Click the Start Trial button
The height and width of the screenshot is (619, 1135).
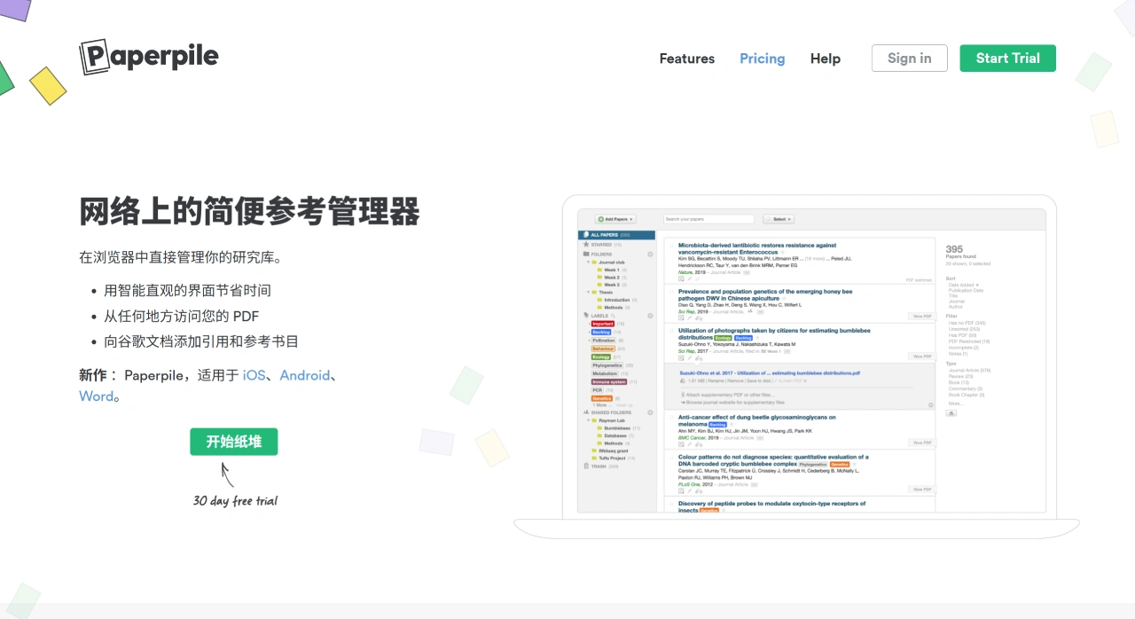coord(1007,58)
